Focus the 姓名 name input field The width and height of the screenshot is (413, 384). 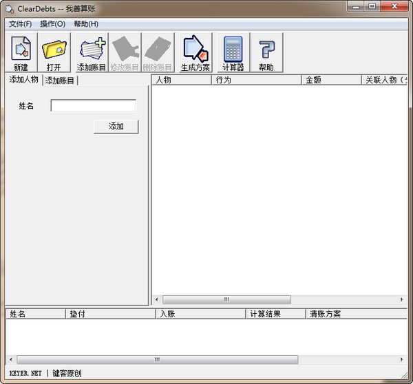tap(93, 106)
